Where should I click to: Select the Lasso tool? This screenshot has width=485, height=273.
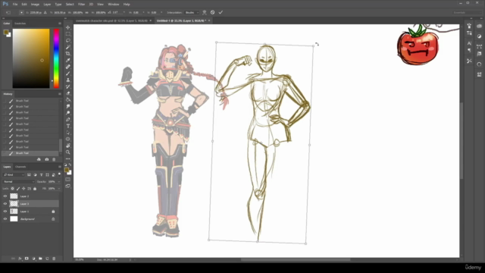click(68, 40)
